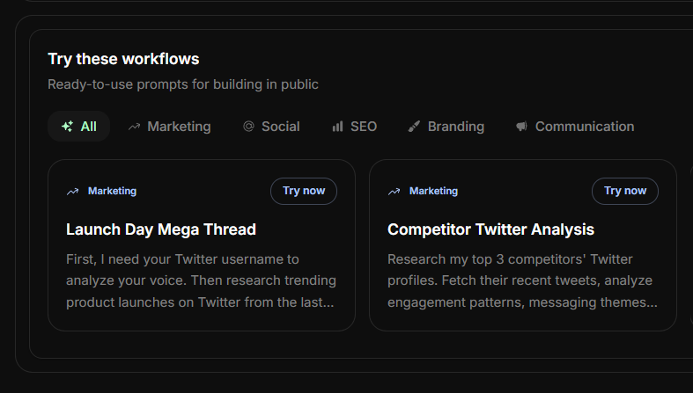Choose the SEO filter tab

(354, 127)
